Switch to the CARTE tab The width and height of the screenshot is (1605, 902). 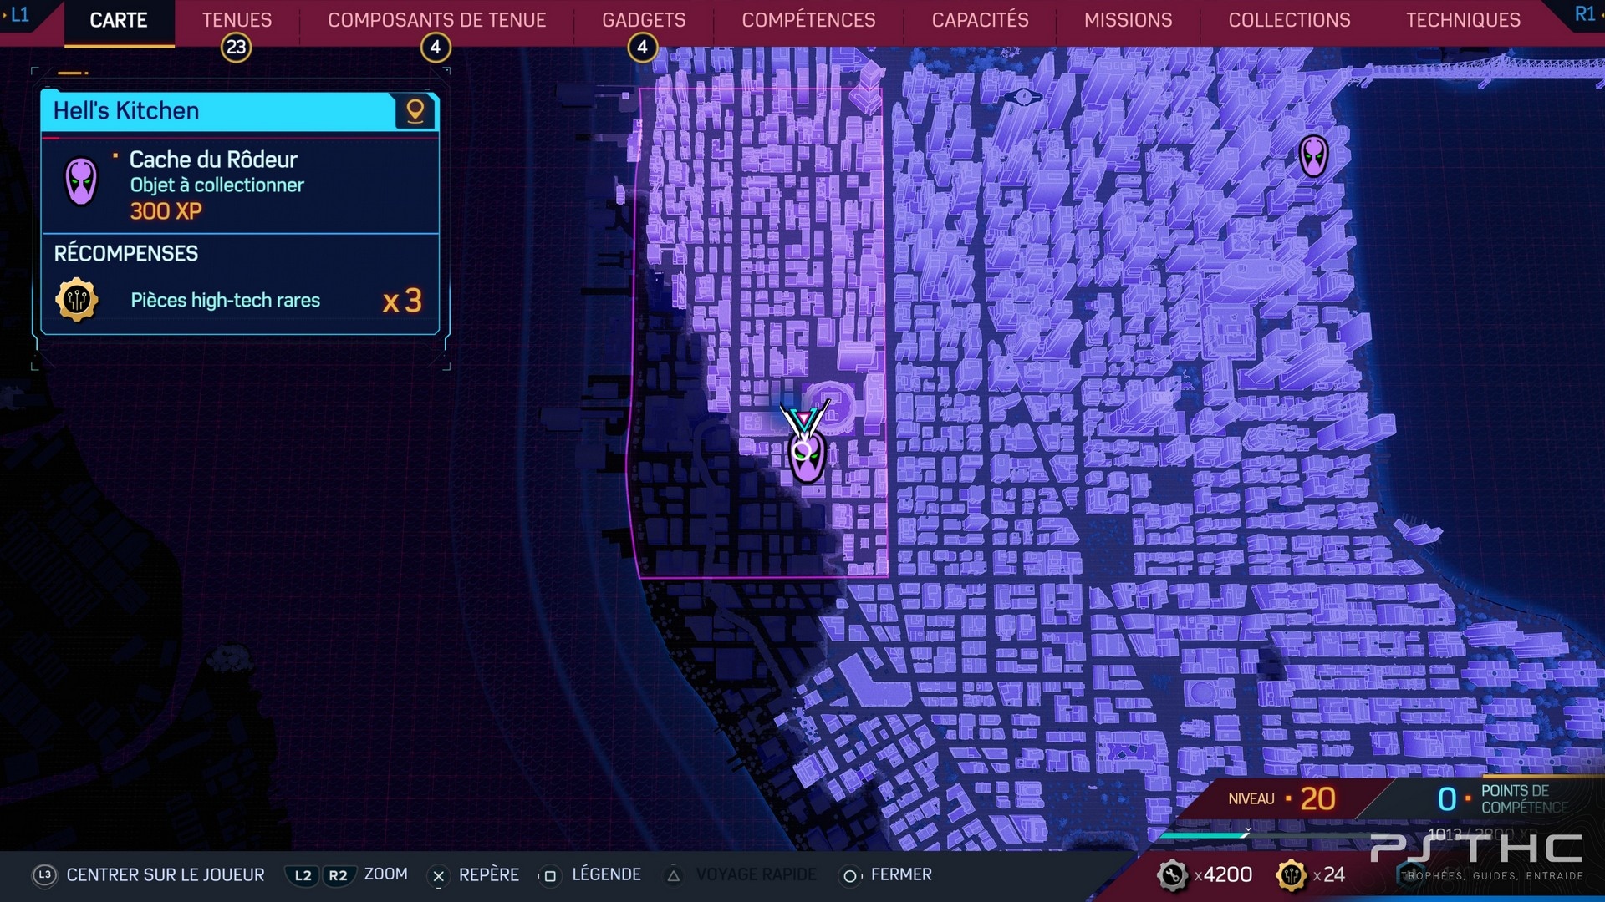click(119, 20)
